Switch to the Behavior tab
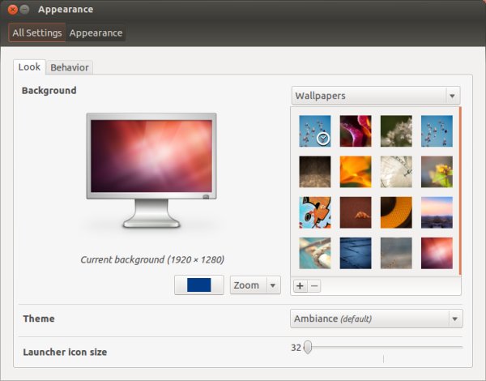 coord(70,67)
